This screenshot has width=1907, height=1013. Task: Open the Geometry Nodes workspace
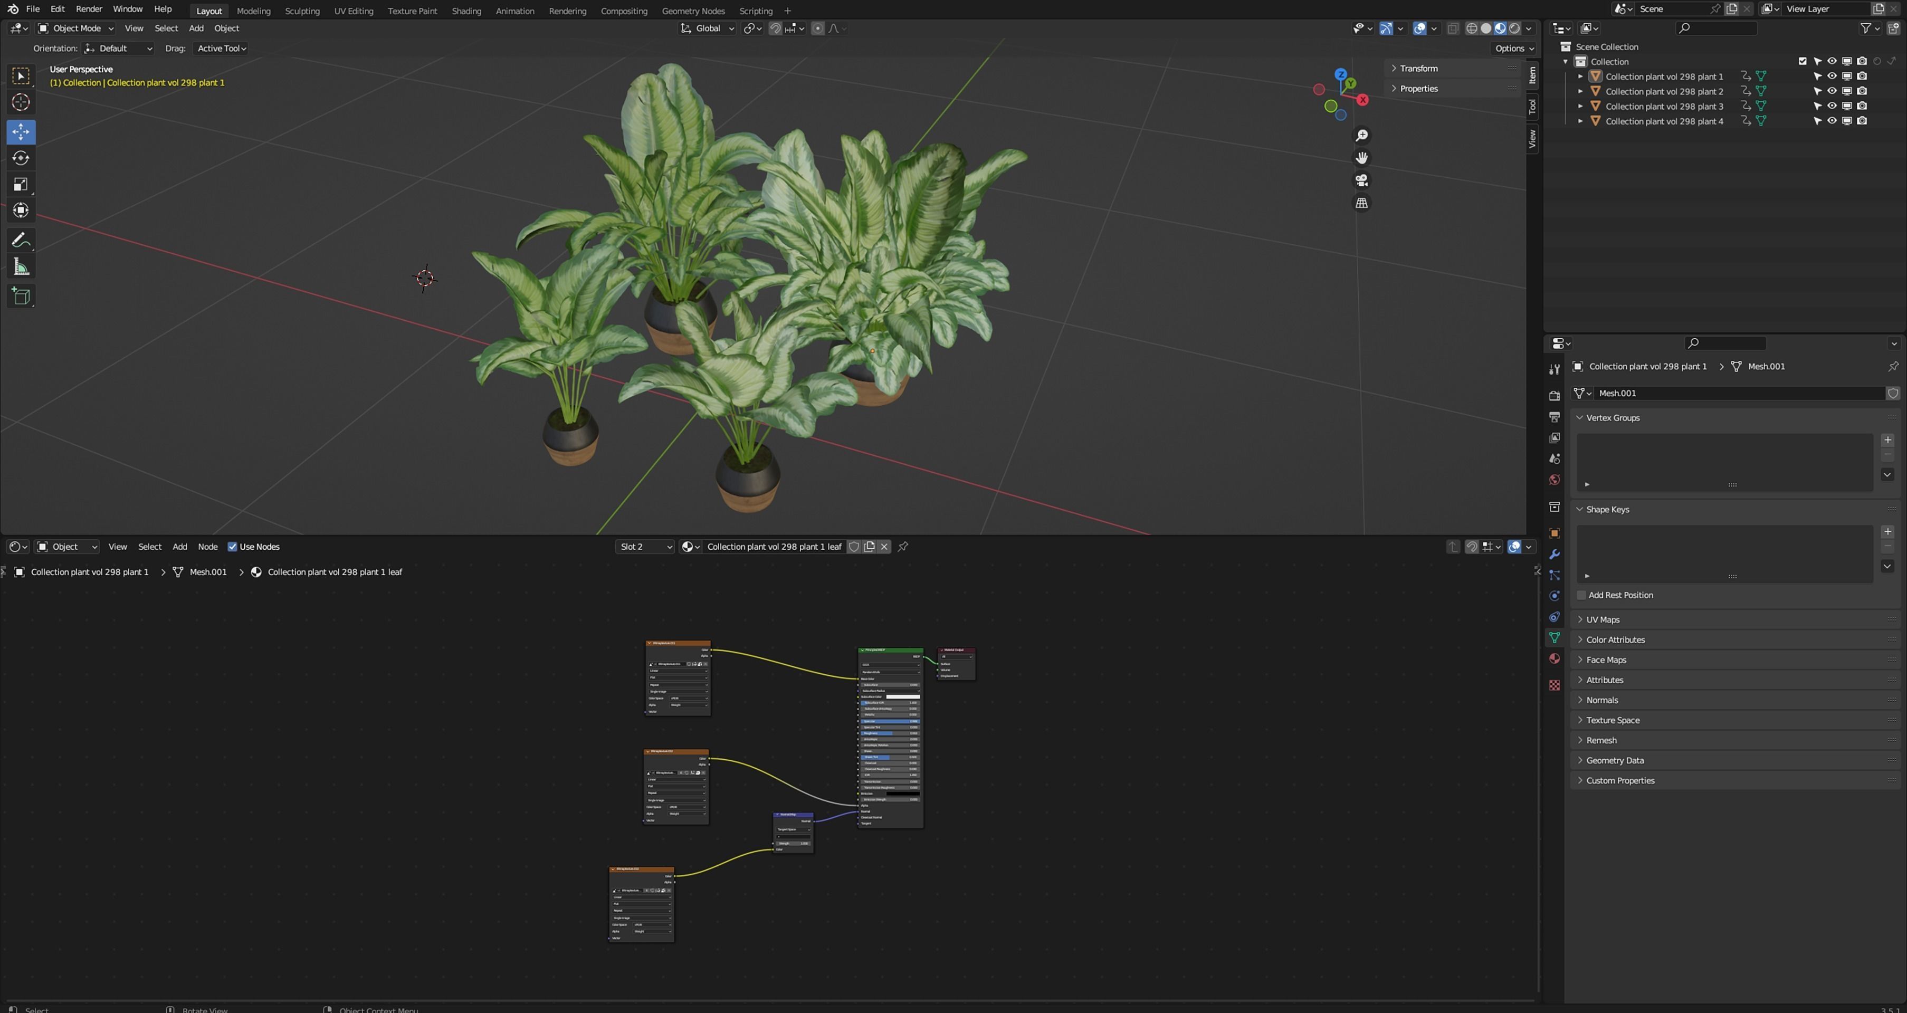coord(693,11)
